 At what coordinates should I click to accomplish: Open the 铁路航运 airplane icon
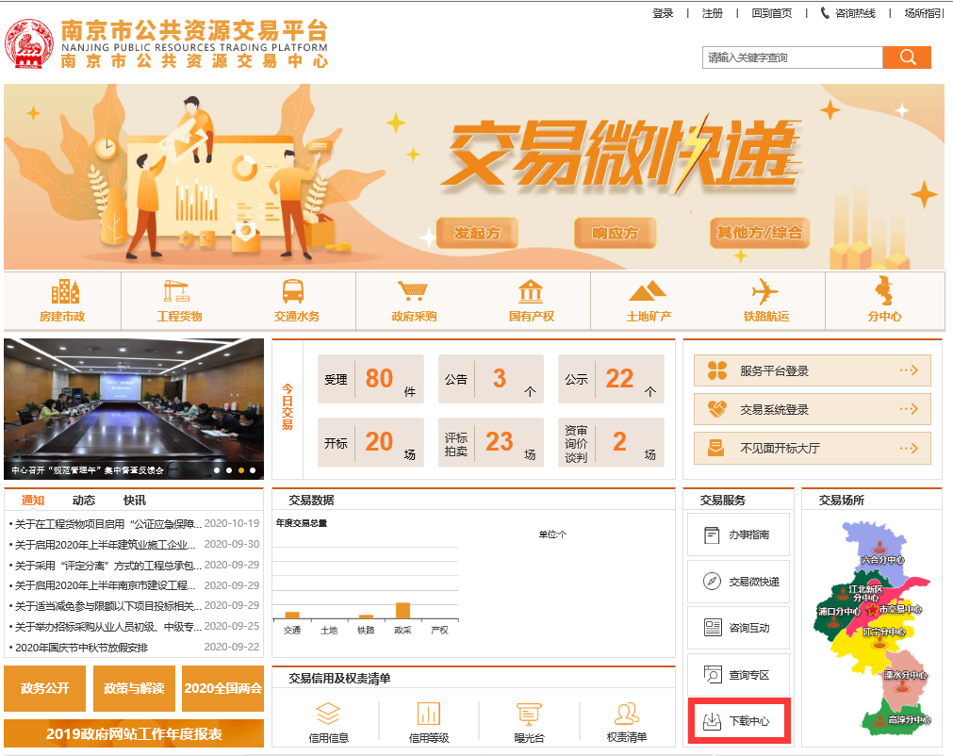point(764,291)
